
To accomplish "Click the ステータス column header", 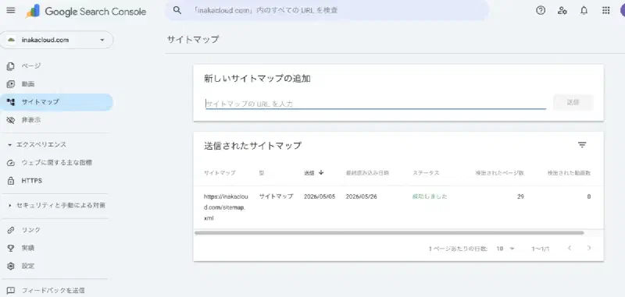I will 426,173.
